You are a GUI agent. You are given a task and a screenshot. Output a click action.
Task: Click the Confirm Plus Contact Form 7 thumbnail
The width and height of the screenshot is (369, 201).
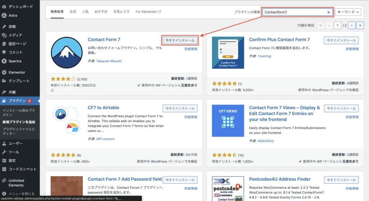pyautogui.click(x=227, y=52)
